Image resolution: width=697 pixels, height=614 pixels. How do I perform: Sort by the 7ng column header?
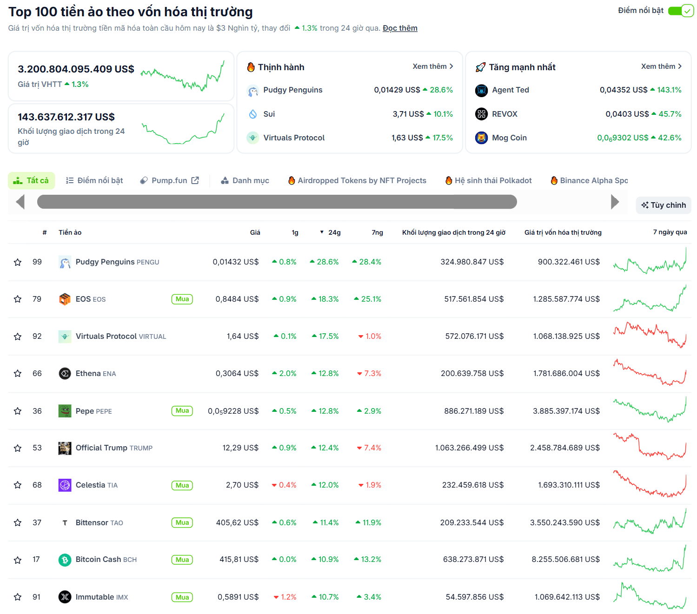(x=378, y=232)
